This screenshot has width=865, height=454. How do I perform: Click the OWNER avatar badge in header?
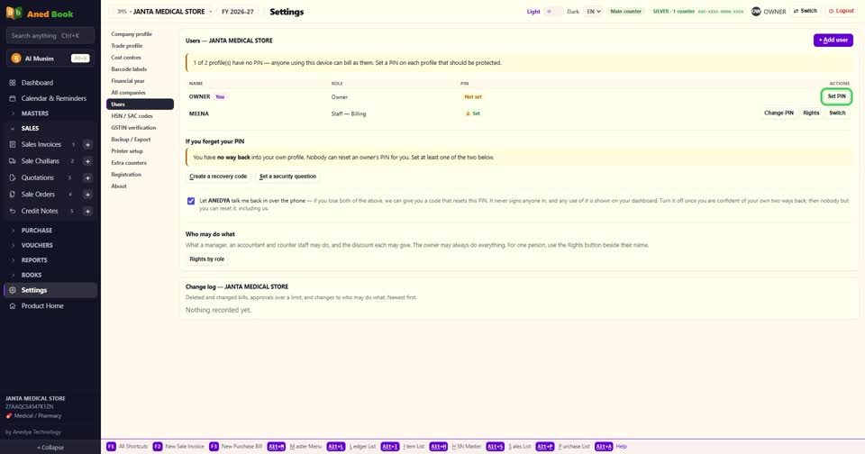756,11
